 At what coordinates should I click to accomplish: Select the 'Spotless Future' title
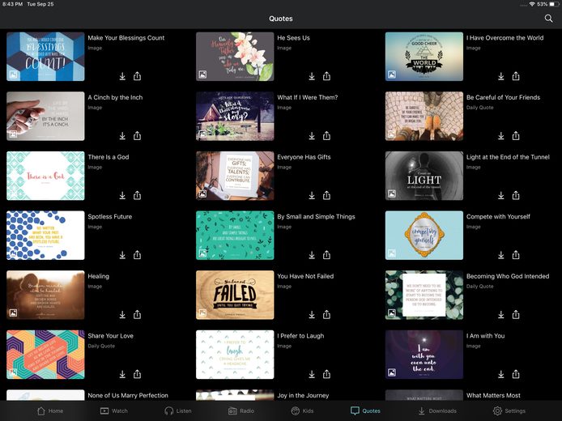click(109, 216)
